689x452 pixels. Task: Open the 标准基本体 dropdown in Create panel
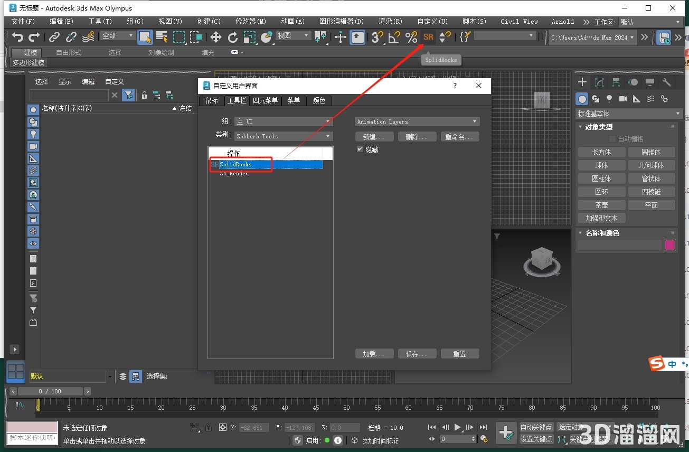pyautogui.click(x=629, y=114)
